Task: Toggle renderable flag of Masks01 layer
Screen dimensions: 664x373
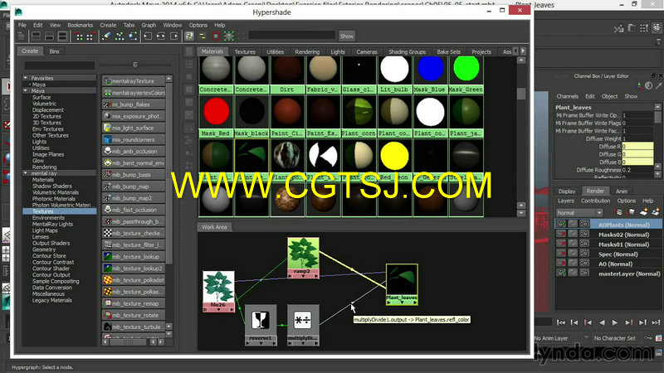Action: point(562,244)
